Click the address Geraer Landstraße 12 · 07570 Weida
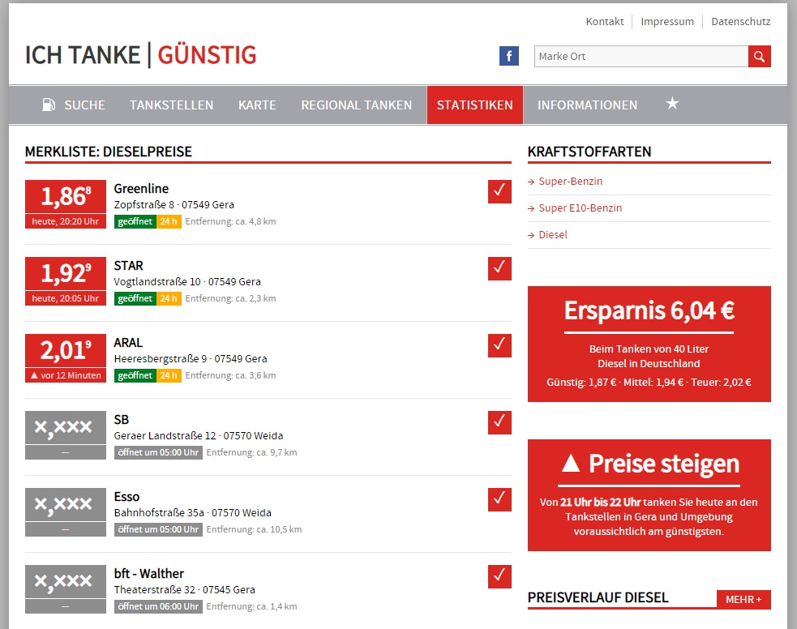This screenshot has width=797, height=629. 198,436
